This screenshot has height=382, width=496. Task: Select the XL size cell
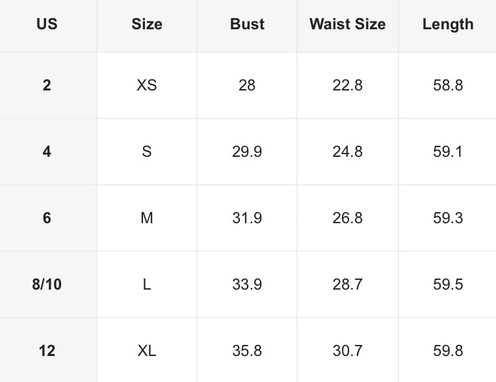click(147, 350)
